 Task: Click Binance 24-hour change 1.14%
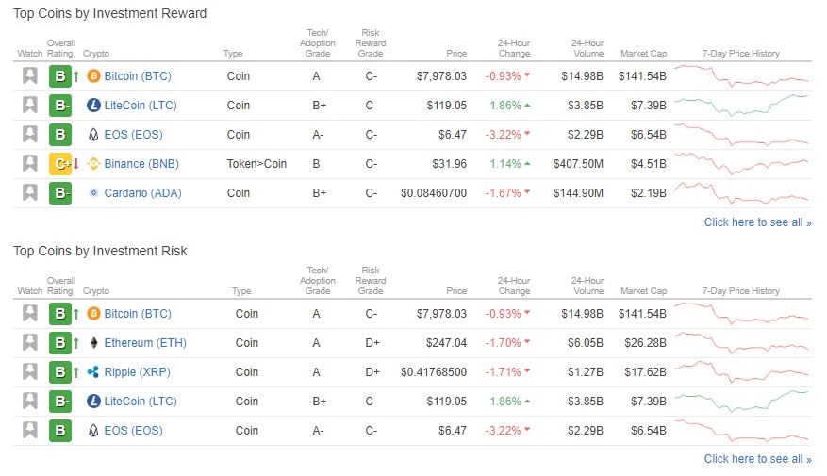[x=509, y=164]
